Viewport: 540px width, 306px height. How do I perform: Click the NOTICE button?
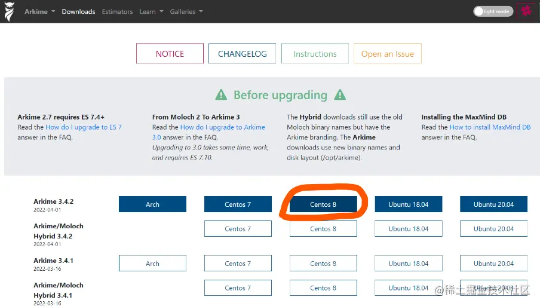coord(170,53)
